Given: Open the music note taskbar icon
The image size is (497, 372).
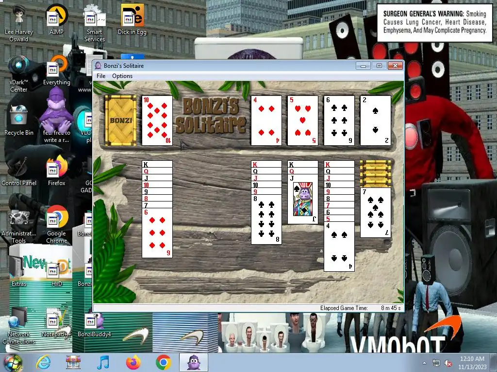Looking at the screenshot, I should tap(103, 362).
